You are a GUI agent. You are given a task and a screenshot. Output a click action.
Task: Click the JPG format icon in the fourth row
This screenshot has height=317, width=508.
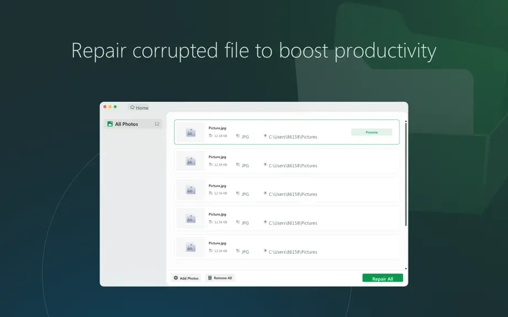(x=238, y=222)
